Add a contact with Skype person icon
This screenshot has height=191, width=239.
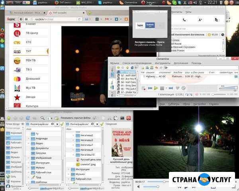click(x=200, y=20)
